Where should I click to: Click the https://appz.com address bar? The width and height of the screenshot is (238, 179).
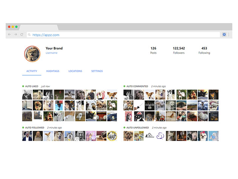(x=123, y=35)
